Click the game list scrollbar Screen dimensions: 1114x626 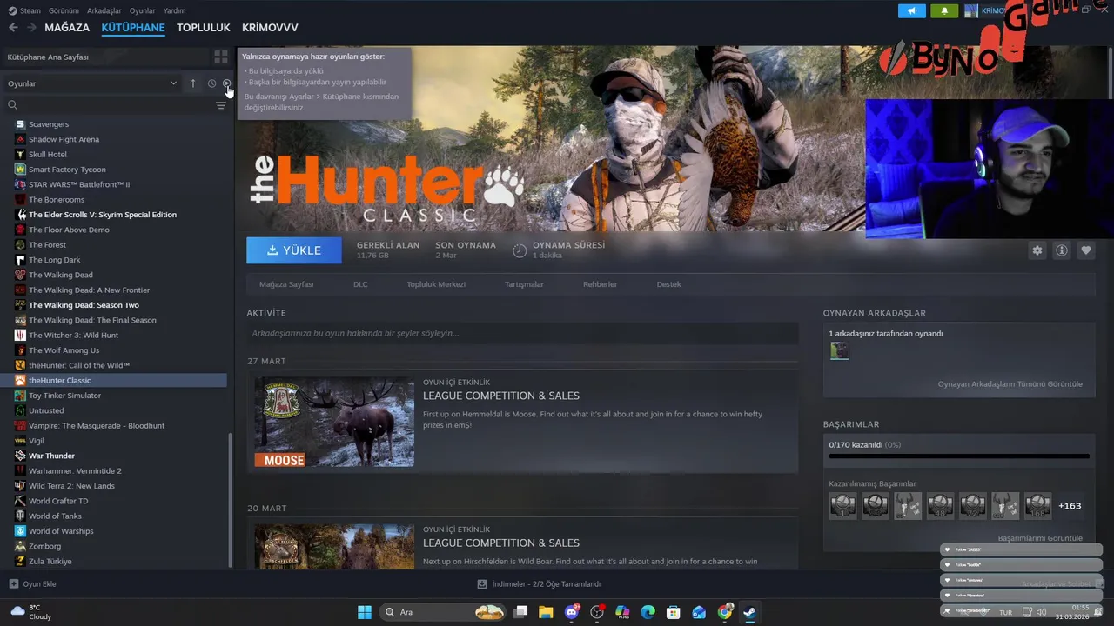coord(231,500)
